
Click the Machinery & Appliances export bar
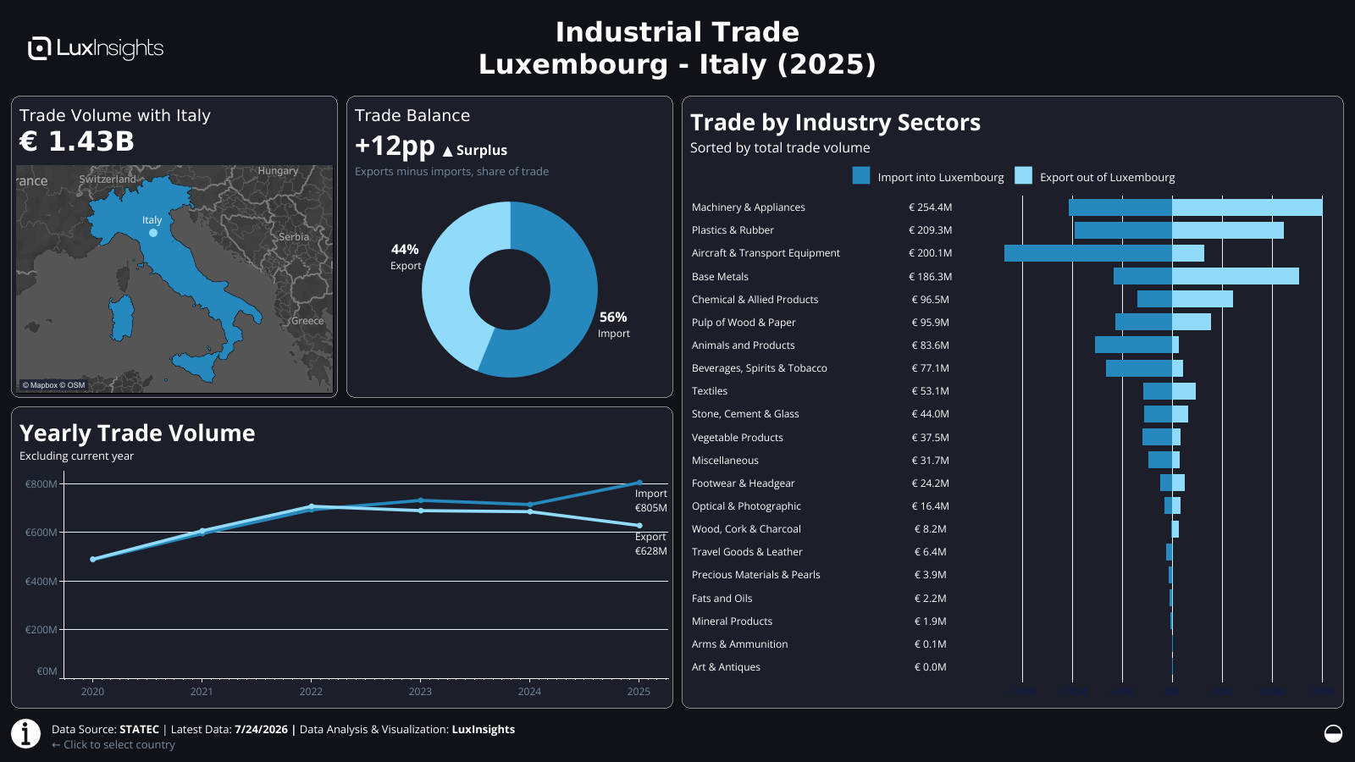[x=1247, y=207]
